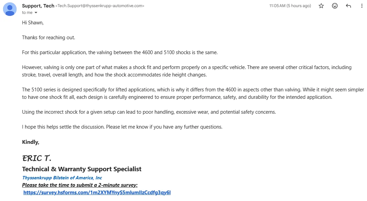Click the sentence about 4600 and 5100 valving
Screen dimensions: 367x201
pos(120,52)
